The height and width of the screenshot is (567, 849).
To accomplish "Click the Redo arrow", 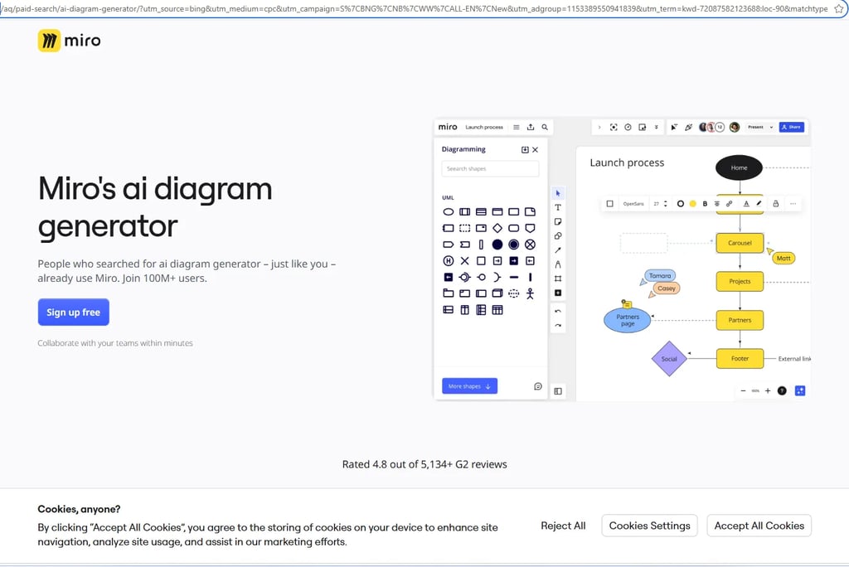I will tap(558, 326).
